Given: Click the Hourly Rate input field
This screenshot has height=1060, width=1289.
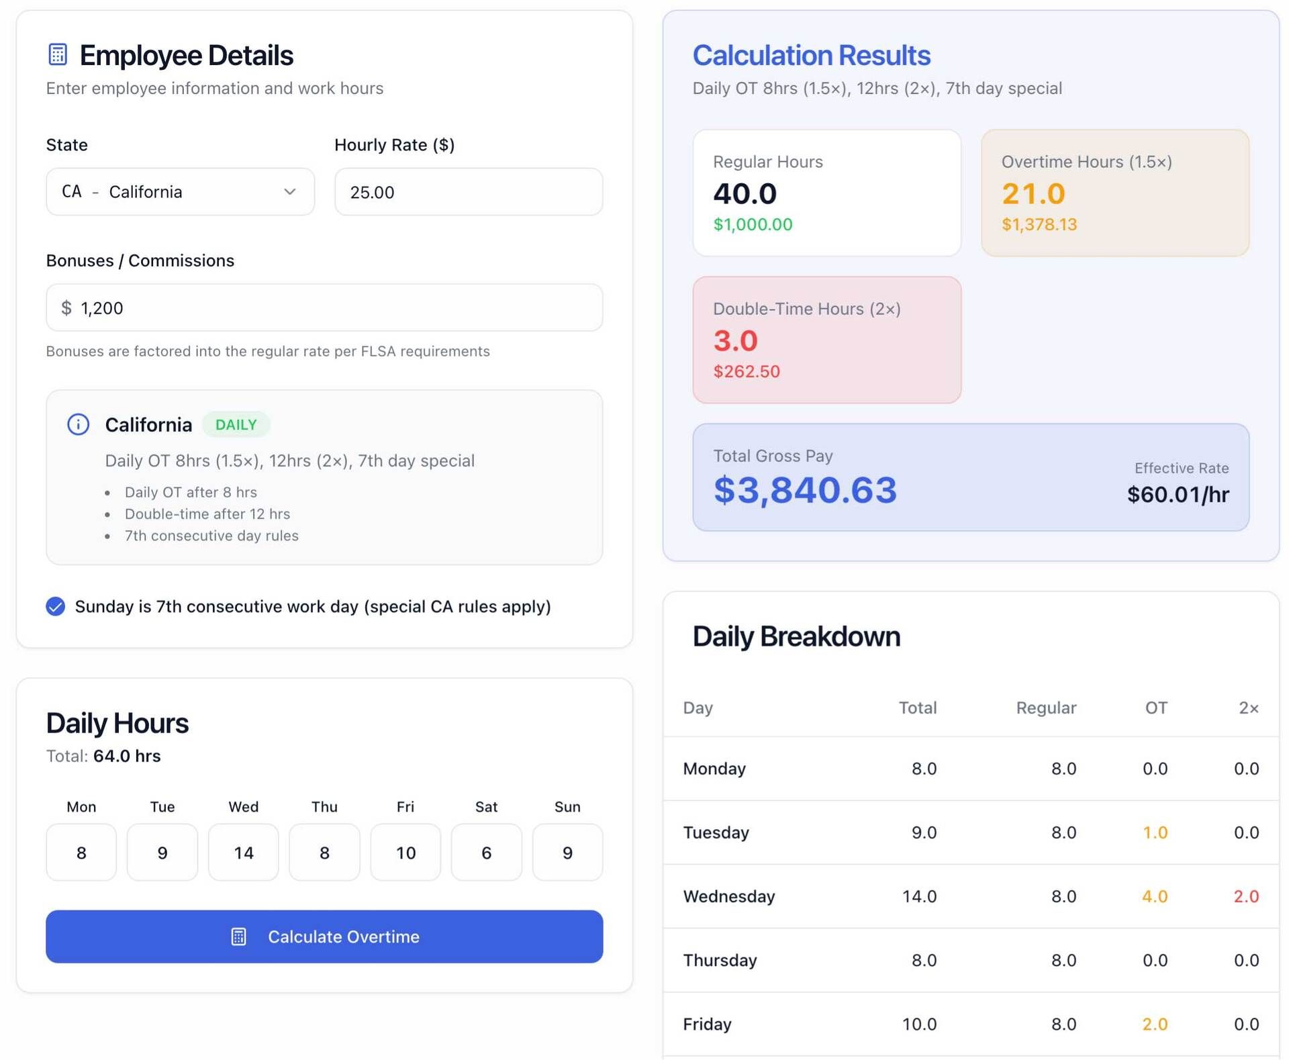Looking at the screenshot, I should tap(468, 192).
